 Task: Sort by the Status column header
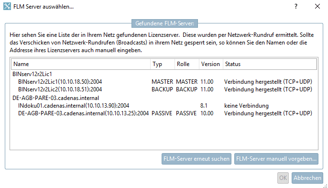coord(270,64)
